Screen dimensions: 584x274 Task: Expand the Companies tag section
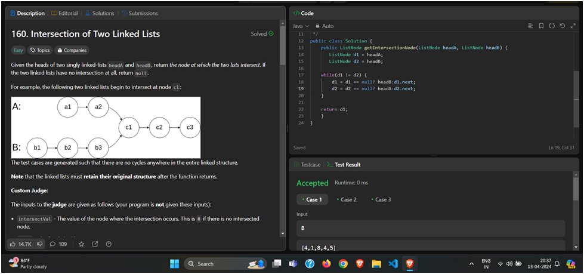click(x=72, y=50)
